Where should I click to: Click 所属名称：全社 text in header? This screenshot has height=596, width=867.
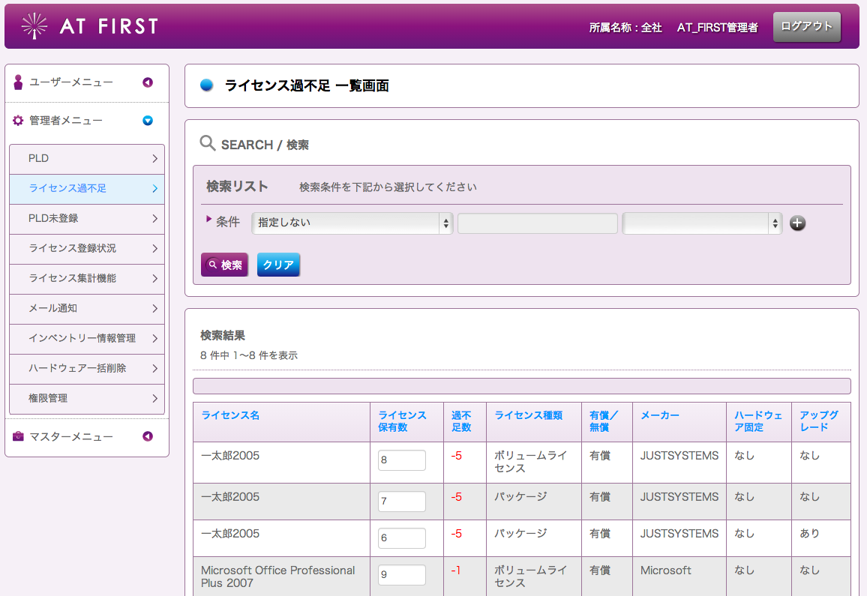click(x=625, y=28)
